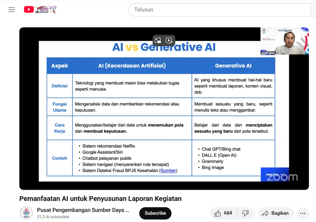Click the Aspek column header
The image size is (316, 222).
tap(60, 66)
